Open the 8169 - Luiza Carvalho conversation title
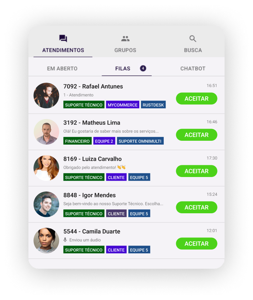 [92, 159]
